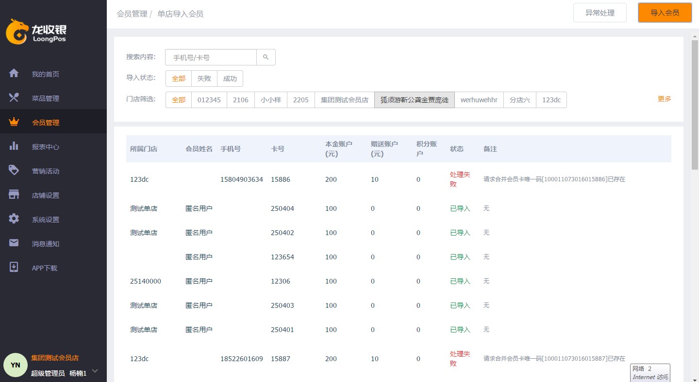Click card number 250401

click(x=283, y=330)
